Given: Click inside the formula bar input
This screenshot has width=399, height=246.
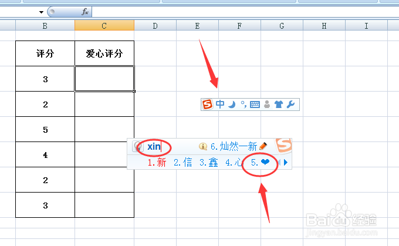Looking at the screenshot, I should tap(245, 12).
